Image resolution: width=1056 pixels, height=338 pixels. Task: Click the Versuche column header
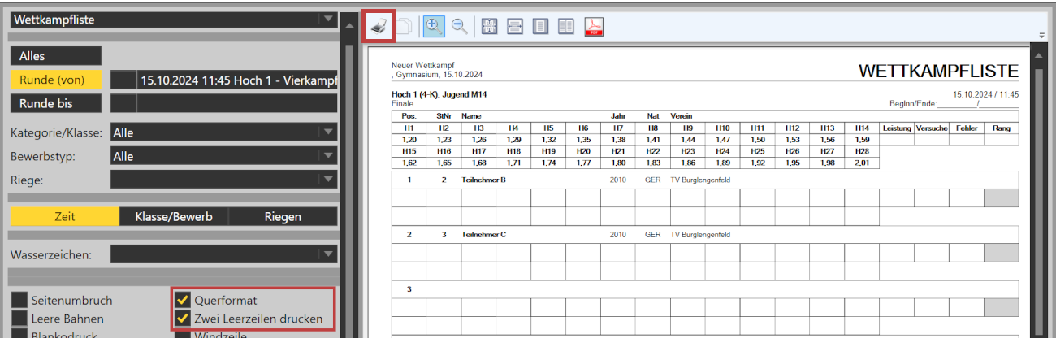(x=931, y=128)
